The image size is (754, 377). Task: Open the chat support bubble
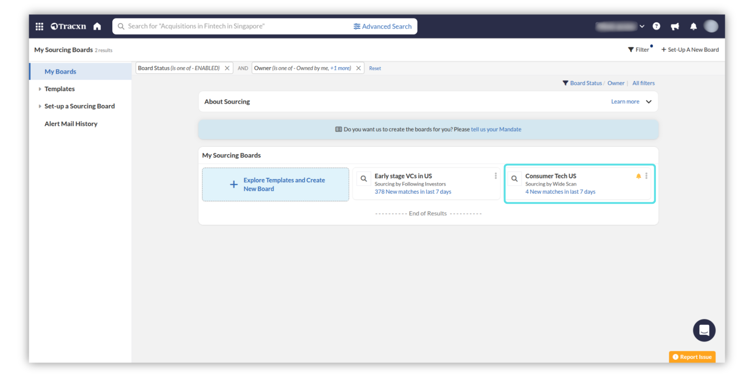click(x=704, y=330)
